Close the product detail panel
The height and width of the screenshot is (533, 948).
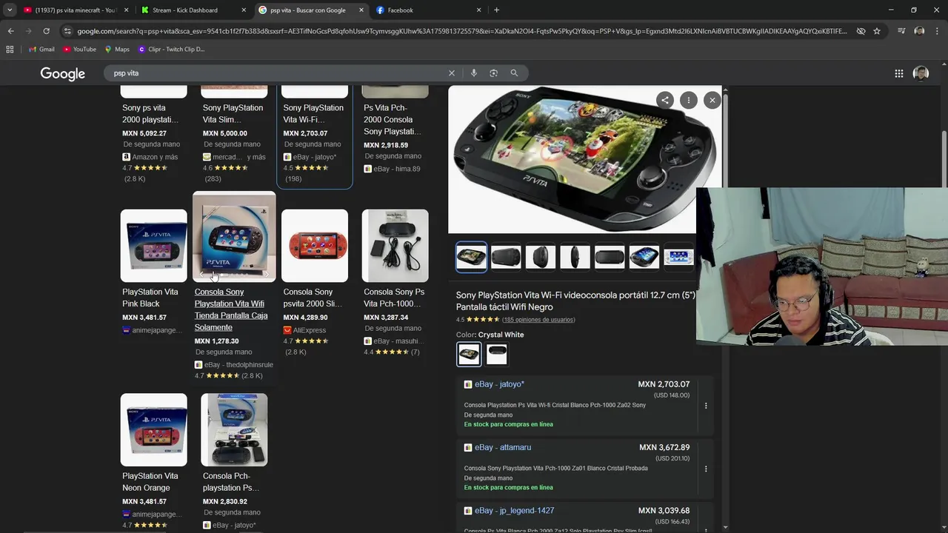tap(712, 100)
